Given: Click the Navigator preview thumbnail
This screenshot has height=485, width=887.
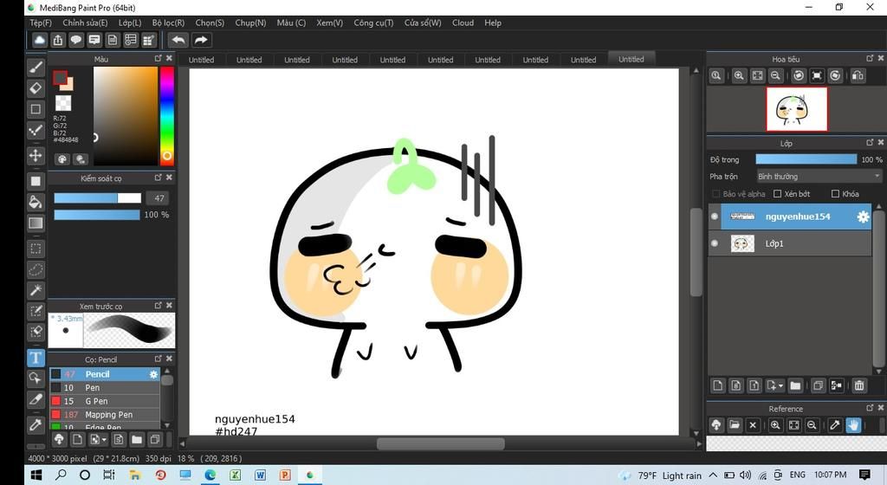Looking at the screenshot, I should [797, 109].
